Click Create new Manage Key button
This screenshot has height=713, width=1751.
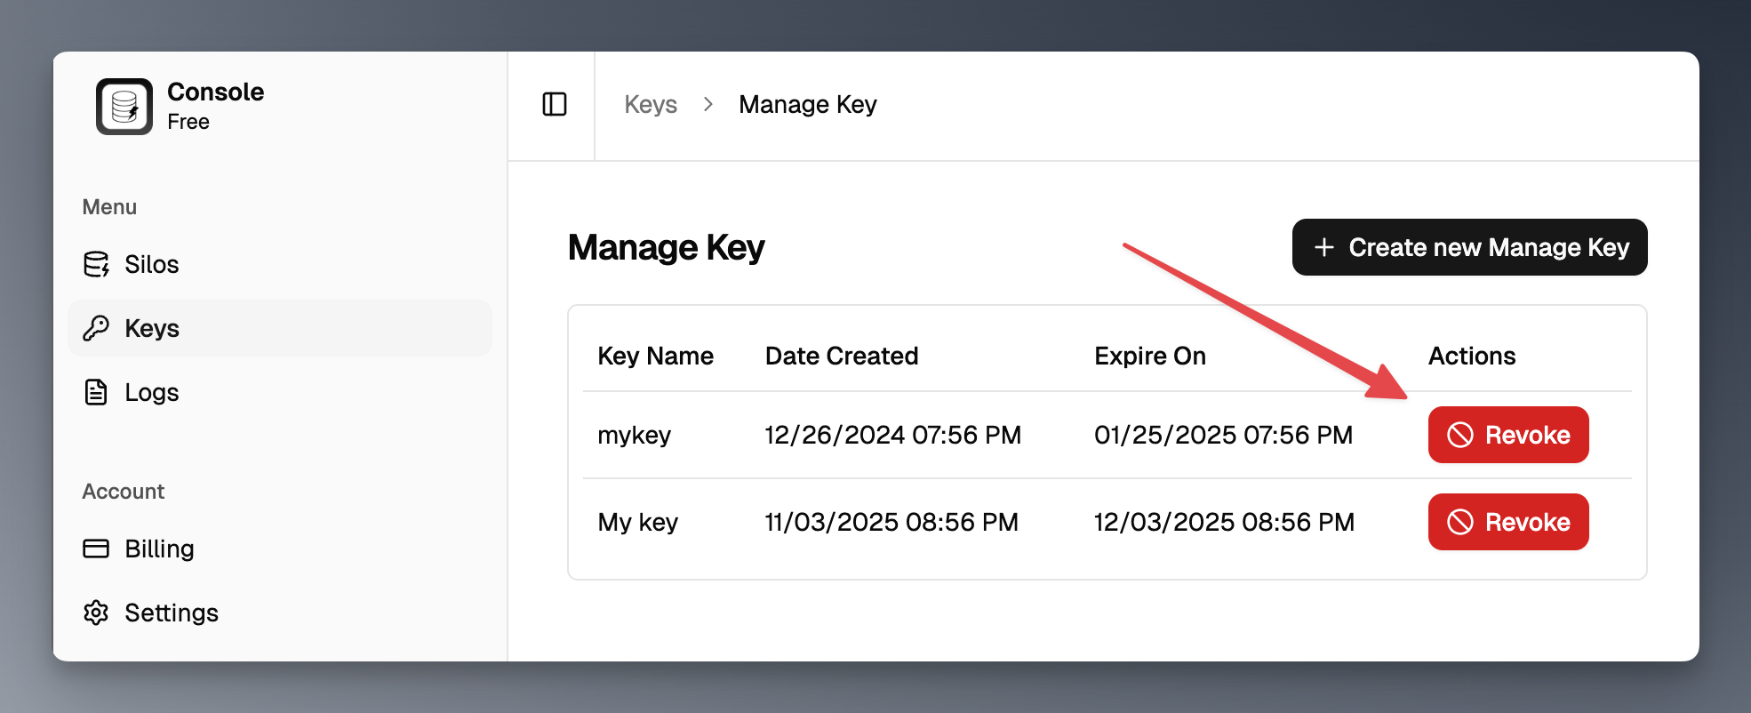tap(1469, 247)
